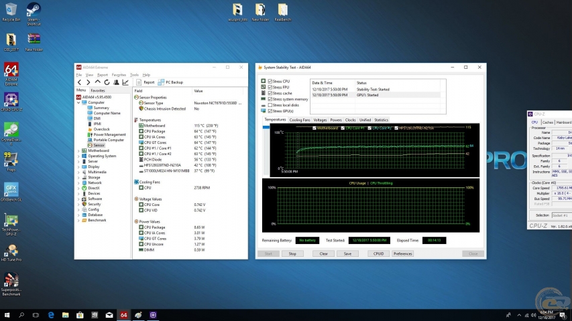Screen dimensions: 572x321
Task: Open RealBench folder on desktop
Action: tap(283, 12)
